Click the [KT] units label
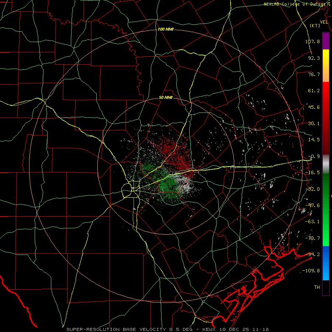Viewport: 332px width, 332px height. click(315, 25)
